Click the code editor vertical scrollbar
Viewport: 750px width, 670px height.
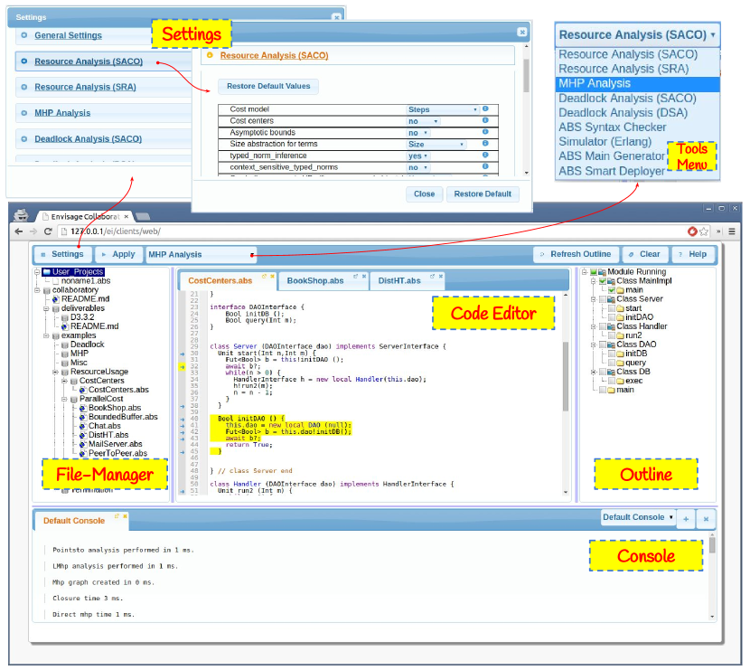566,376
